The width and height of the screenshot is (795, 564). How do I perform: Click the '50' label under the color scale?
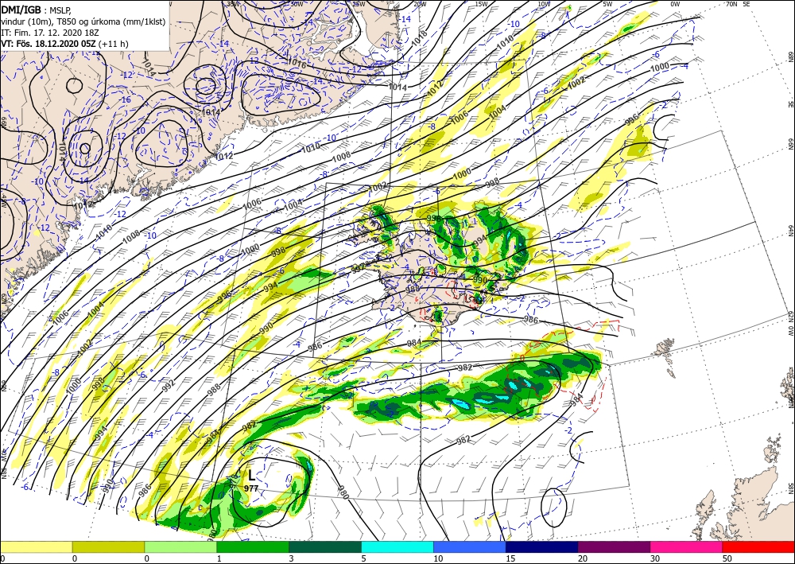coord(727,558)
